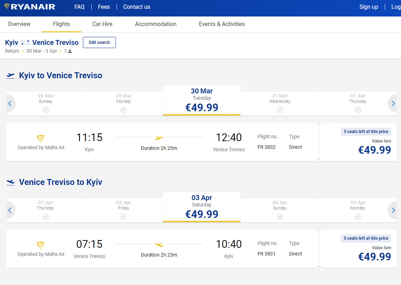Open the Car Hire tab
The image size is (401, 285).
click(102, 24)
